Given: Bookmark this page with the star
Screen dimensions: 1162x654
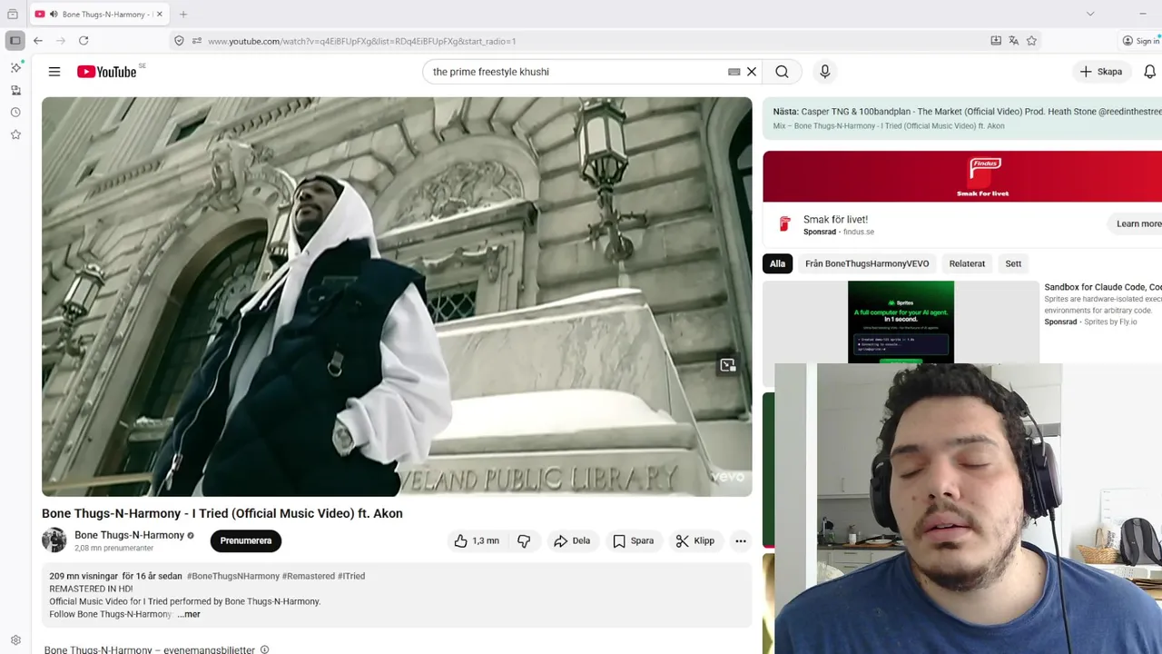Looking at the screenshot, I should point(1031,41).
